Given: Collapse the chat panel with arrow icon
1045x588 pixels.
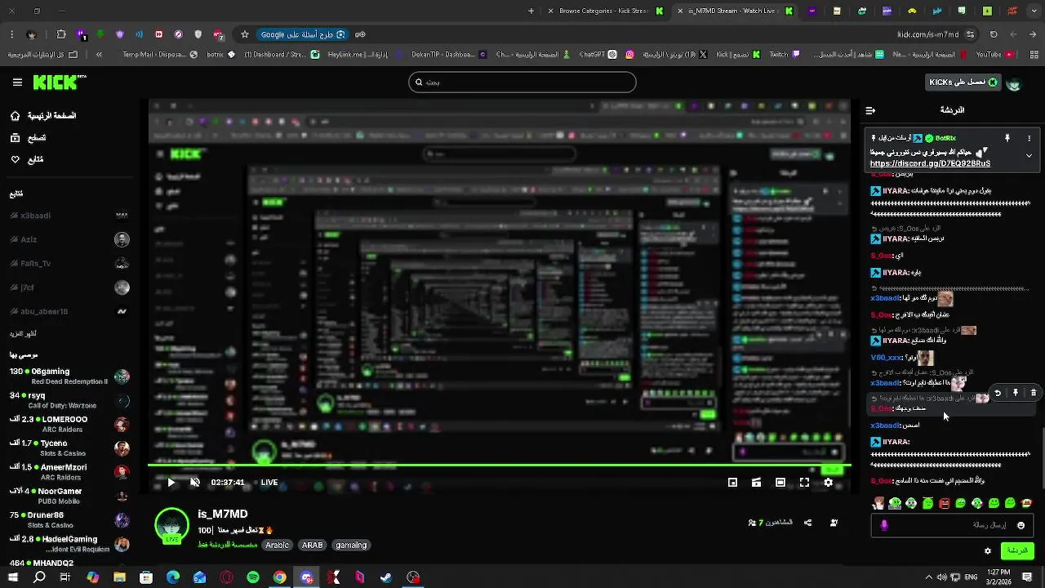Looking at the screenshot, I should 870,110.
